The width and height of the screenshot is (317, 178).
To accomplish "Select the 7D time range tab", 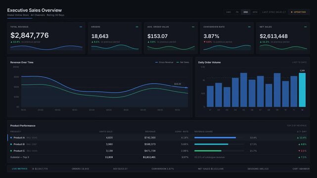I will tap(237, 12).
